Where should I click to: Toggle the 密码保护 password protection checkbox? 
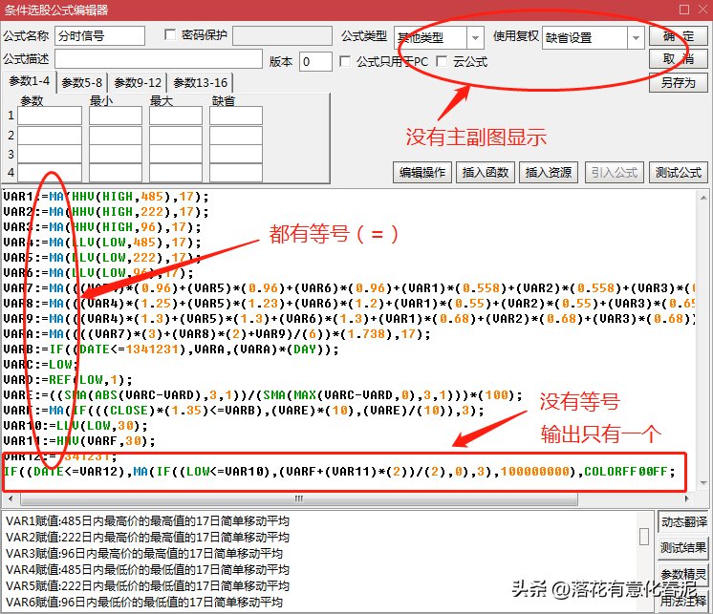pyautogui.click(x=169, y=35)
